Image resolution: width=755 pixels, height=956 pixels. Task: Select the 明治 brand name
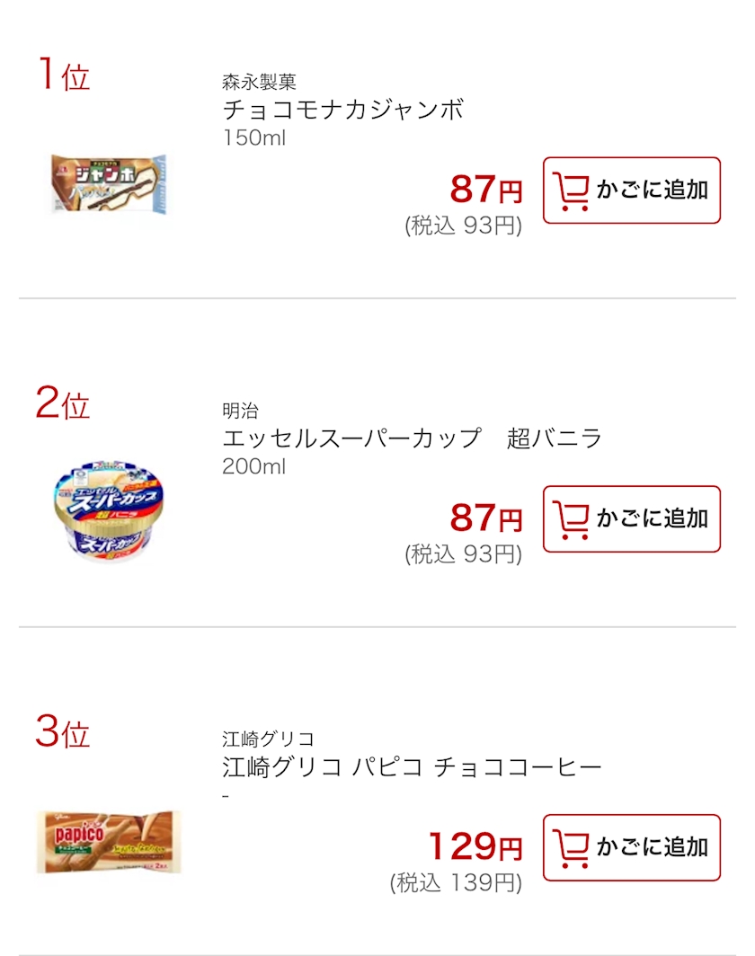pos(240,412)
